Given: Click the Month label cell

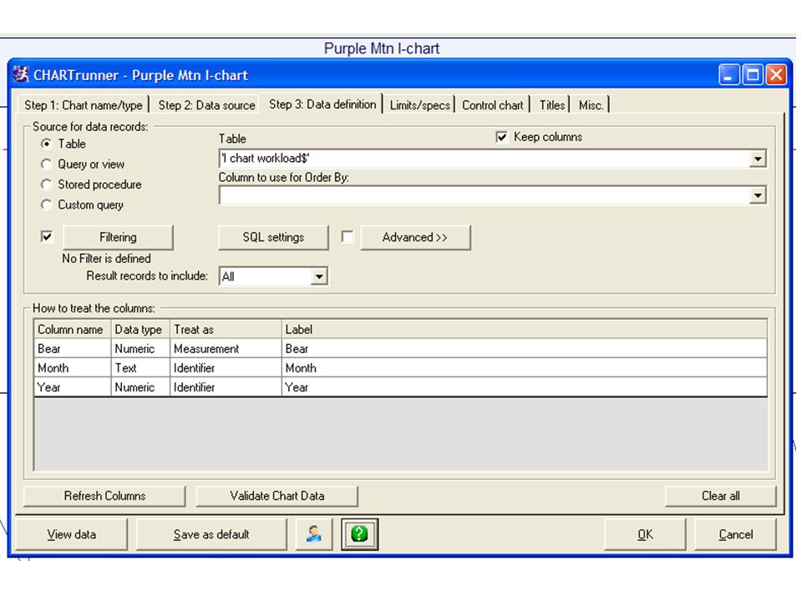Looking at the screenshot, I should tap(525, 368).
